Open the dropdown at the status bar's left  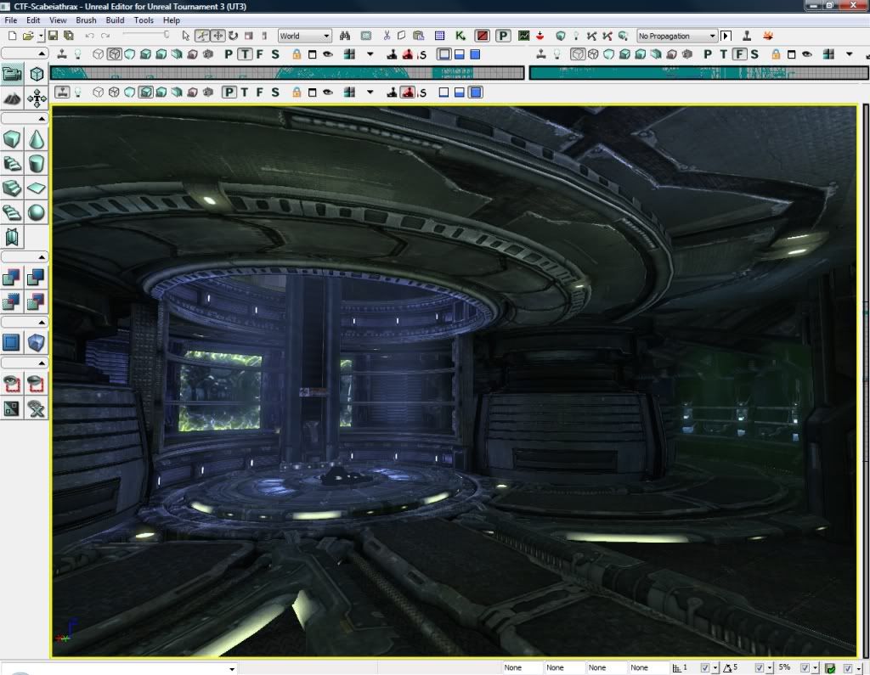pyautogui.click(x=232, y=668)
